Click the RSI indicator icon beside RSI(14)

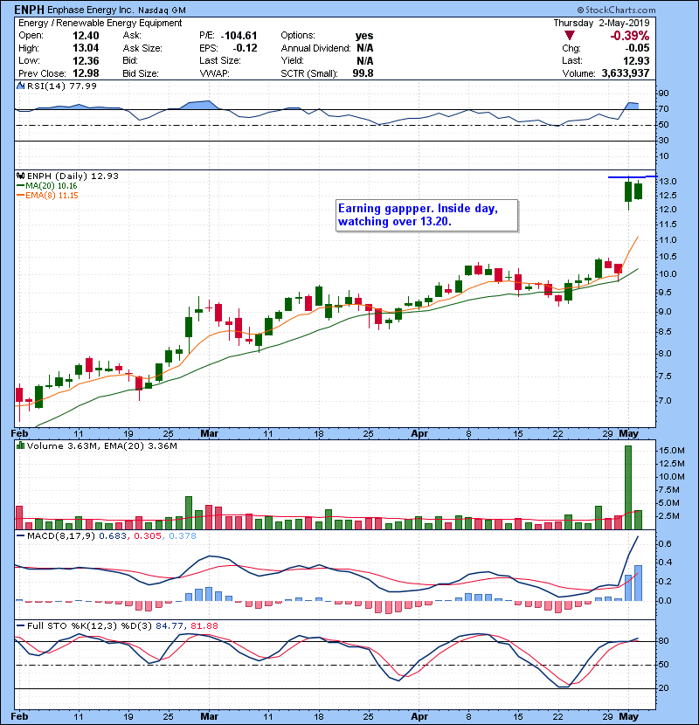20,86
